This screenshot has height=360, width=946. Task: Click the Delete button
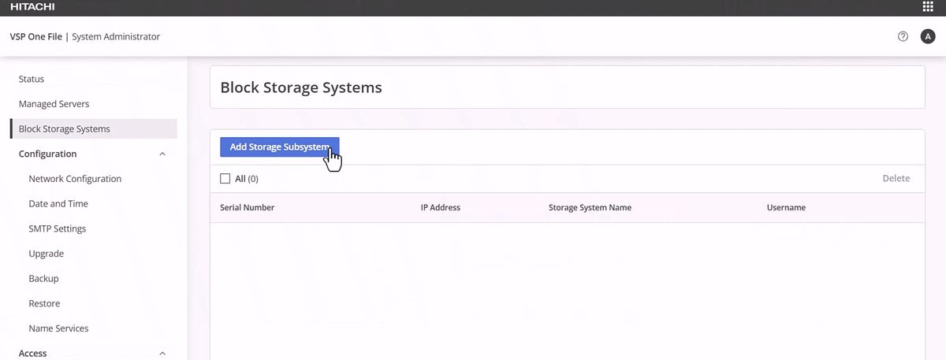click(x=896, y=179)
